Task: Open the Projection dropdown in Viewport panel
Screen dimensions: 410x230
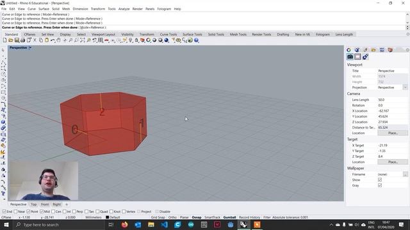Action: tap(405, 88)
